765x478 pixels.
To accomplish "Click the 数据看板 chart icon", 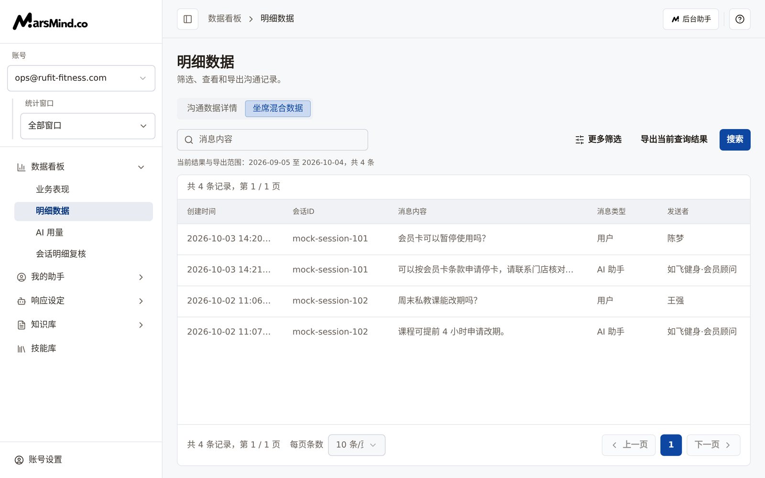I will [x=21, y=167].
